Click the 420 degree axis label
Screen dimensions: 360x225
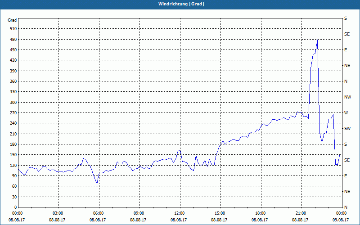13,60
